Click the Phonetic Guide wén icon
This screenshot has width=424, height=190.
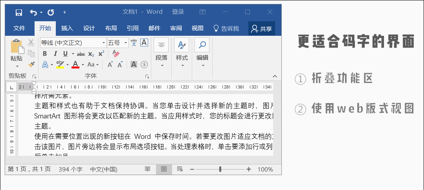134,42
